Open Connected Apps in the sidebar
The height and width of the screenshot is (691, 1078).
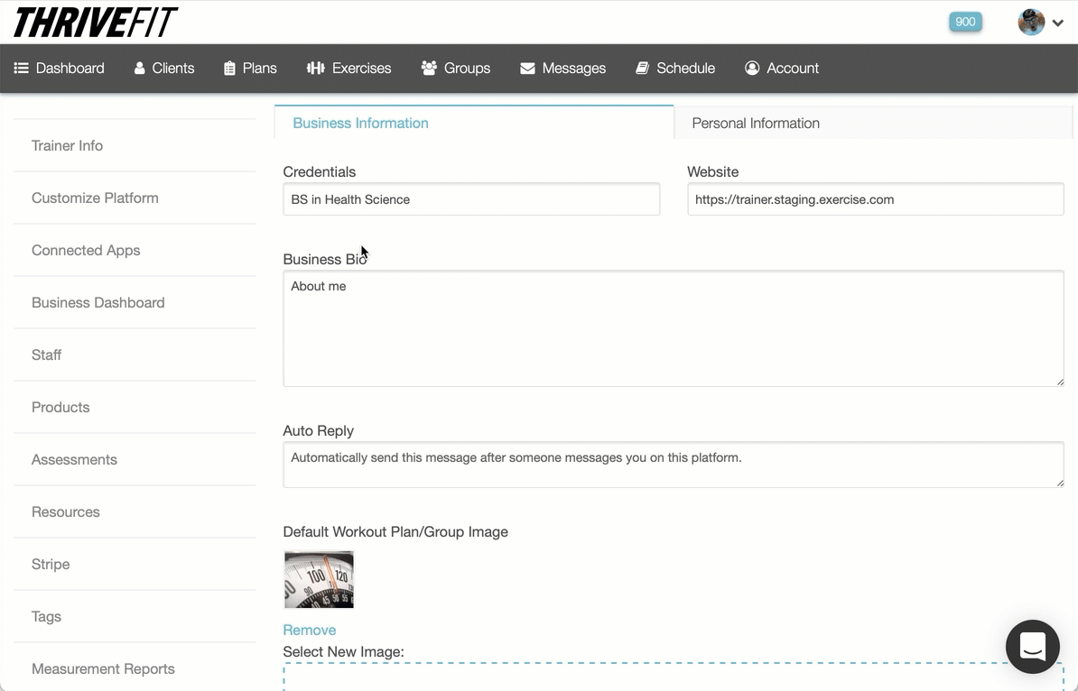[x=86, y=251]
